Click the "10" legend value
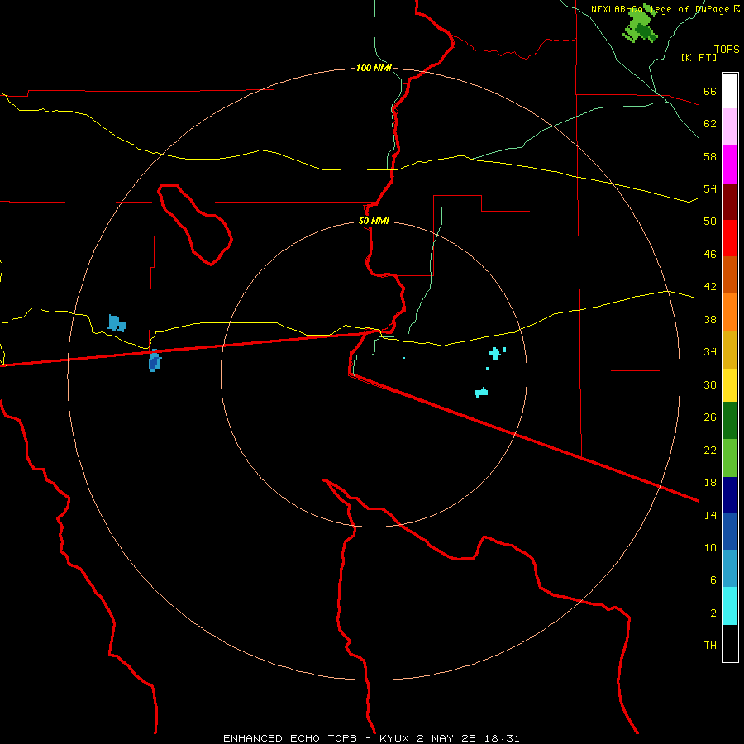Image resolution: width=744 pixels, height=744 pixels. pyautogui.click(x=710, y=547)
